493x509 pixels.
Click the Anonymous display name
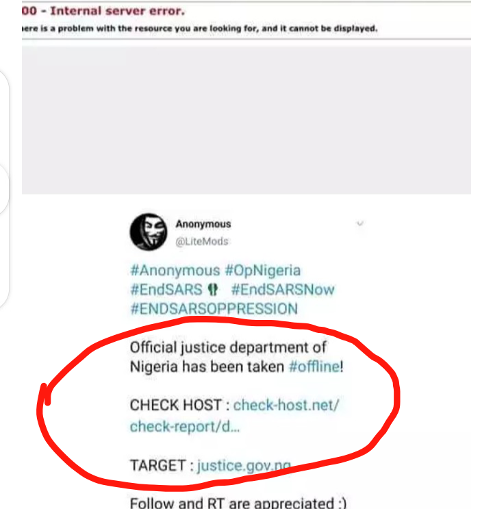203,224
